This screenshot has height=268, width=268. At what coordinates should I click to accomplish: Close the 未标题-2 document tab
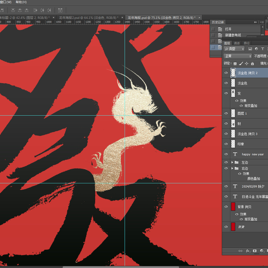coord(54,18)
